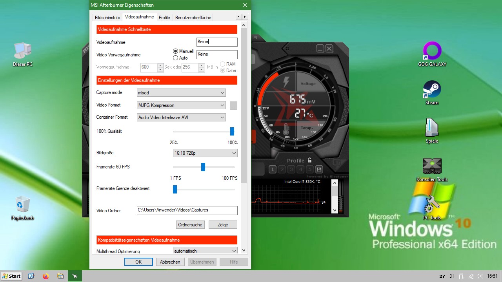The image size is (502, 282).
Task: Click the OK button
Action: (138, 262)
